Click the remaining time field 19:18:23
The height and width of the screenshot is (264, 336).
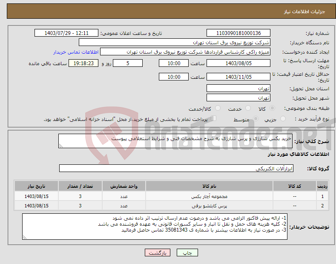tap(83, 63)
